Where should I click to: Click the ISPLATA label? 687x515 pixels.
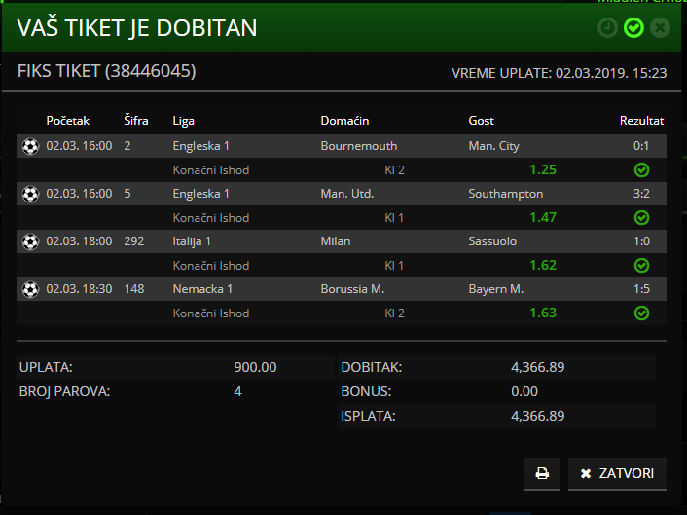coord(368,416)
